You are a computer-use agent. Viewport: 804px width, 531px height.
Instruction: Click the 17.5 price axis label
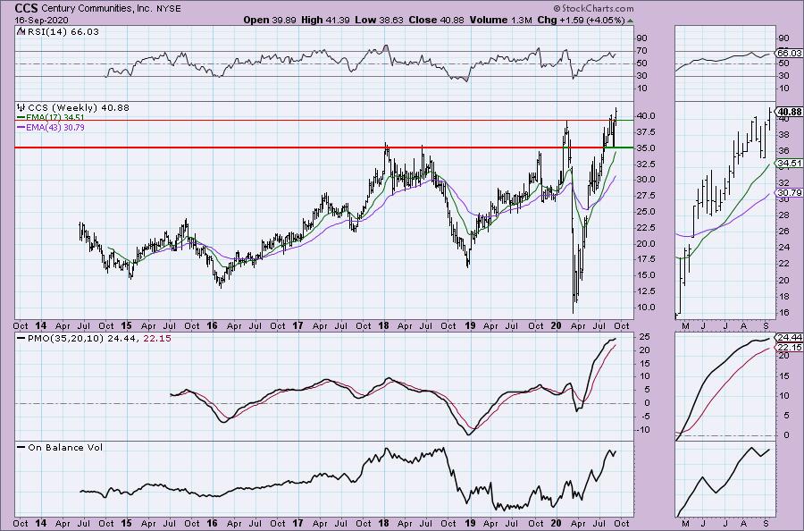point(646,259)
